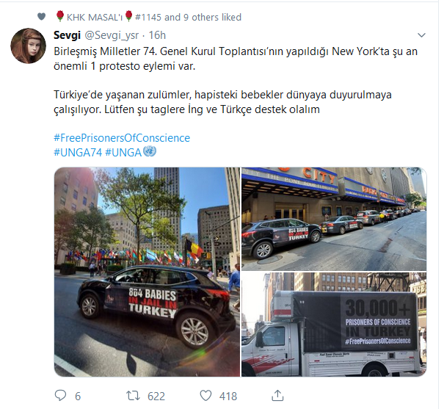Click the Sevgi display name

point(67,35)
